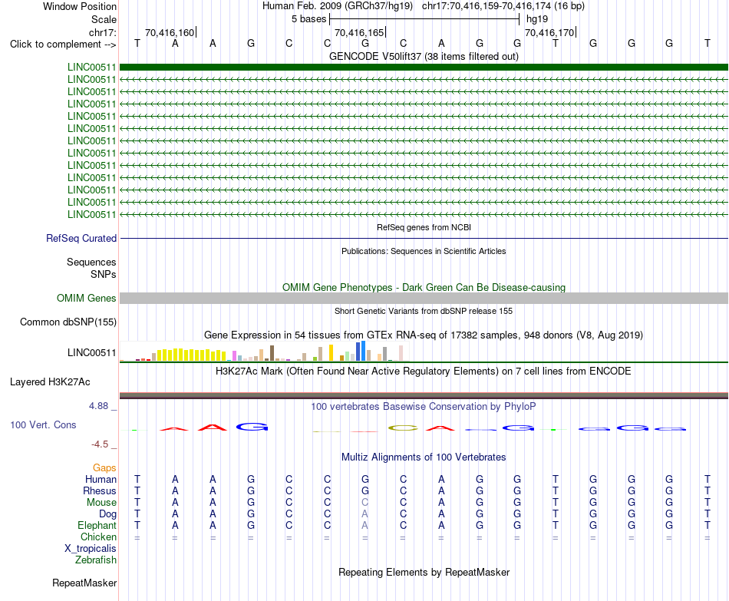Click the large blue G in PhyloP logo

pyautogui.click(x=252, y=427)
